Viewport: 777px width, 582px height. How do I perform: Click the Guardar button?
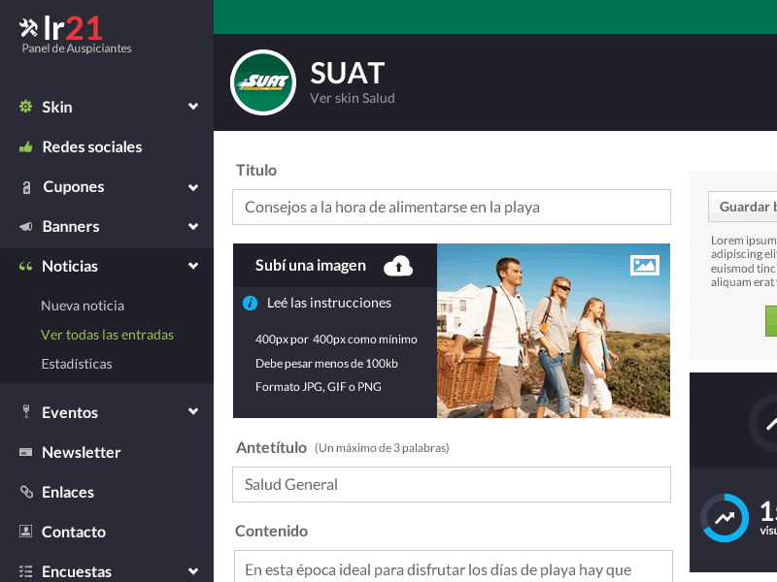tap(743, 207)
